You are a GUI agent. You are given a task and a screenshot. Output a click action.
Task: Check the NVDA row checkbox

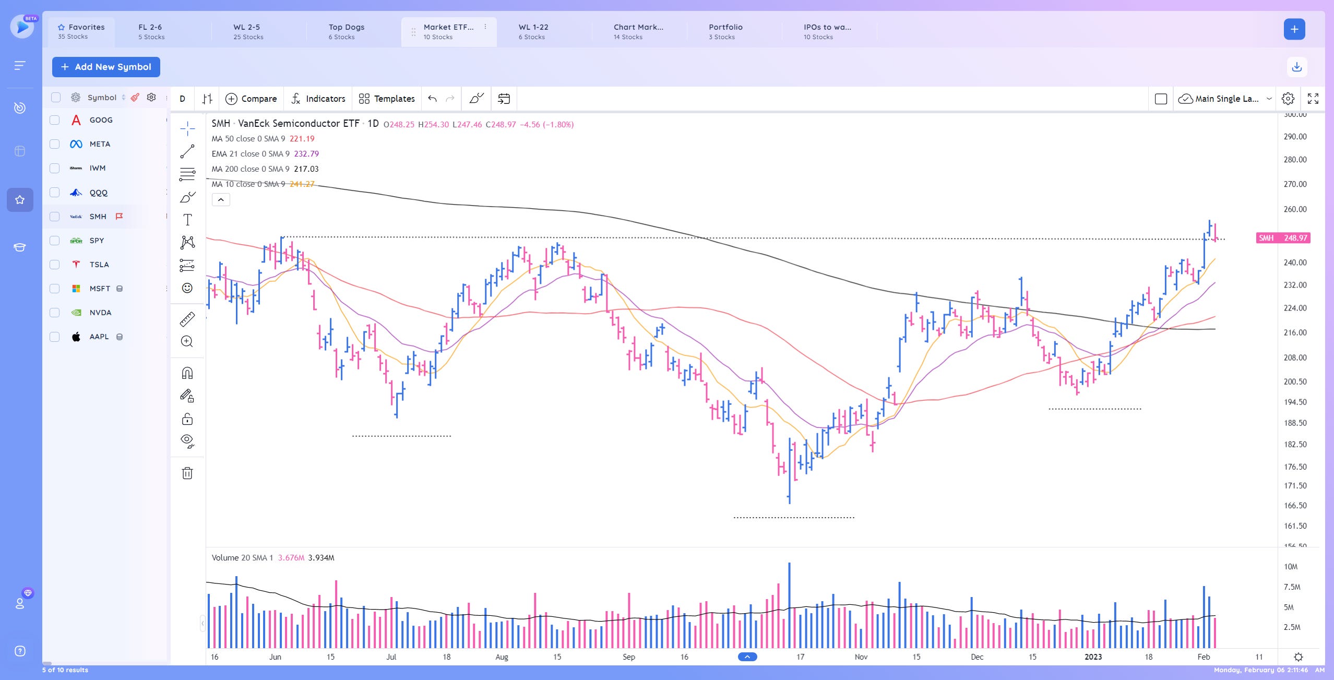[54, 313]
